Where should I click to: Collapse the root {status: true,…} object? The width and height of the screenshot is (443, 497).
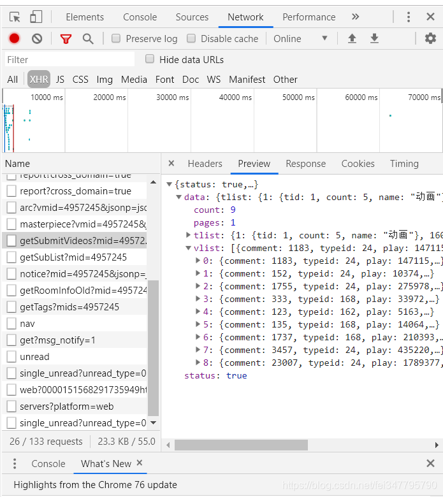click(x=170, y=184)
